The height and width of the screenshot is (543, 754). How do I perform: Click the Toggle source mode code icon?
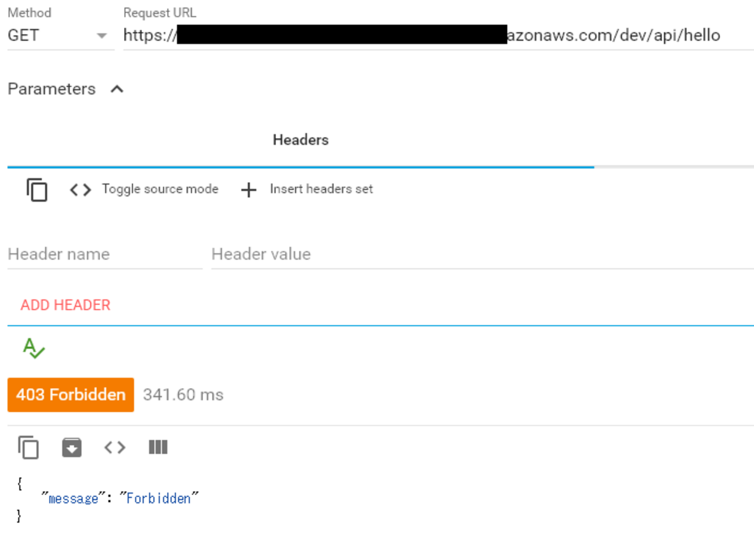click(80, 190)
